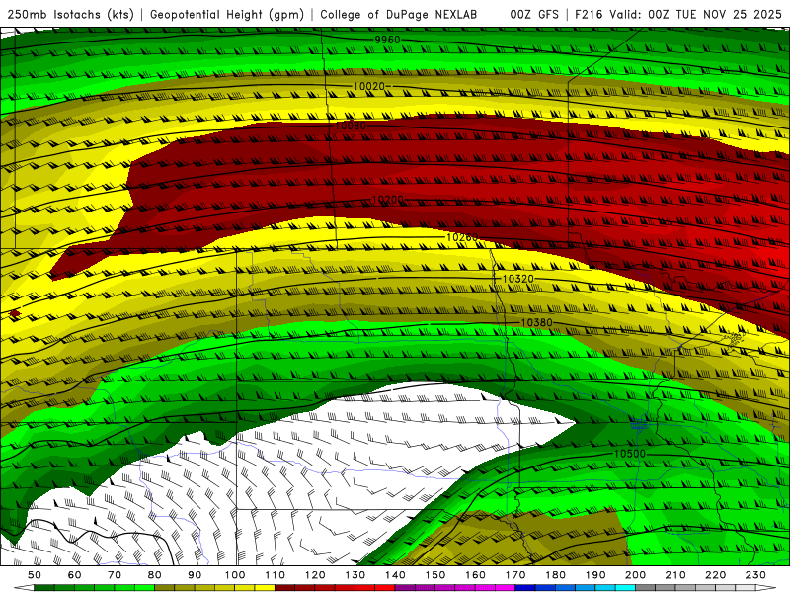The width and height of the screenshot is (790, 593).
Task: Click the 130 knot legend value
Action: (355, 575)
